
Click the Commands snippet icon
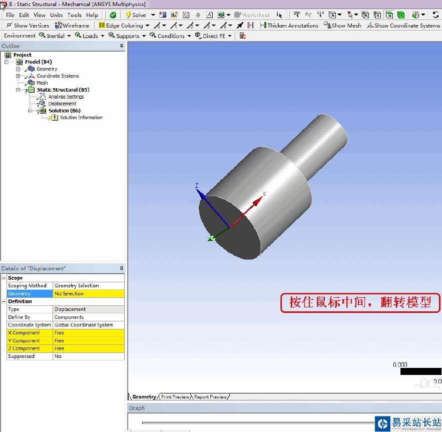[x=242, y=36]
